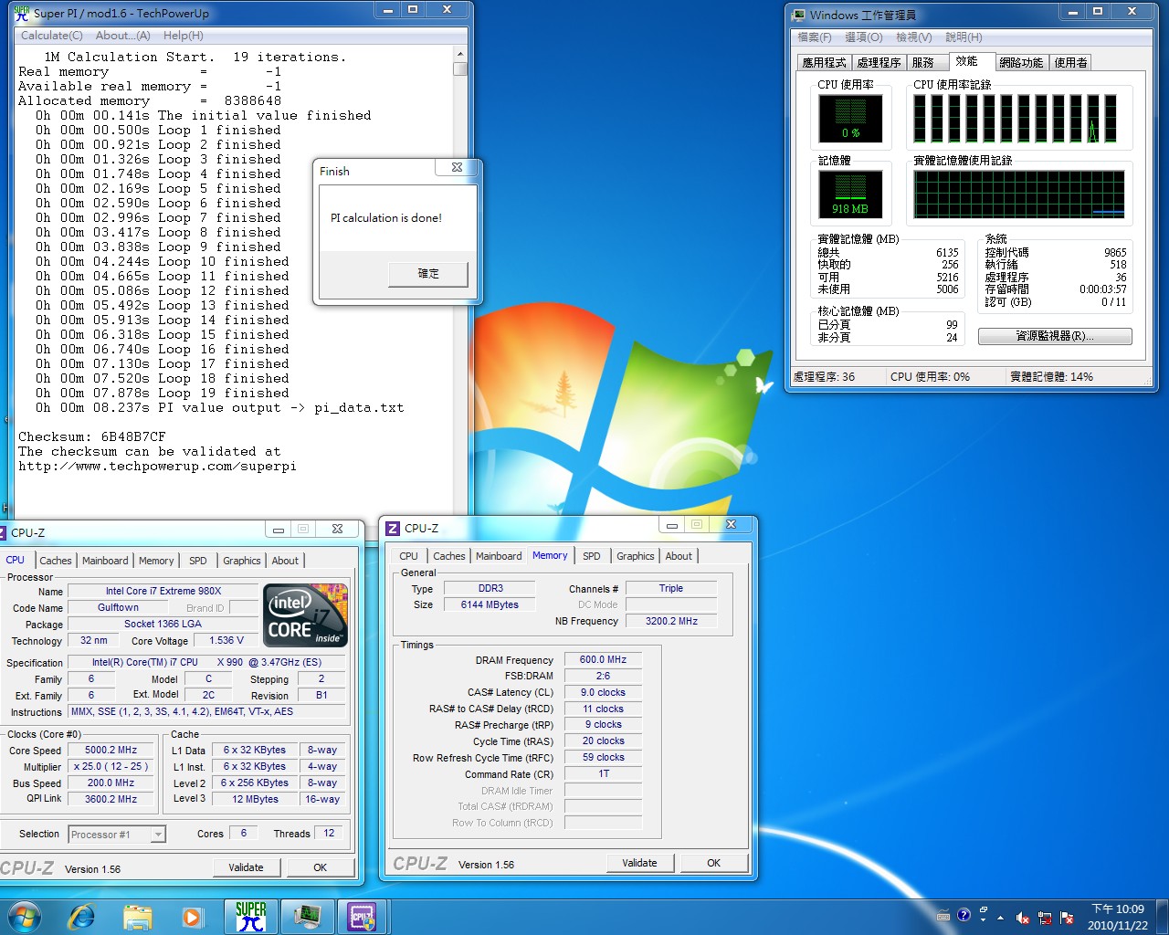Open About...(A) menu in Super PI
This screenshot has height=935, width=1169.
pyautogui.click(x=123, y=36)
